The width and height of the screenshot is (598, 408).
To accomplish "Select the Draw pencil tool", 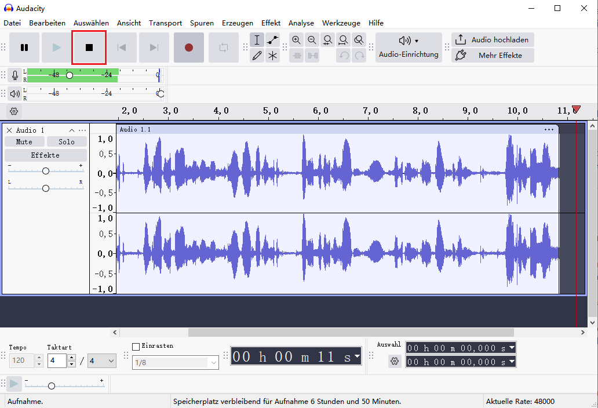I will 257,56.
